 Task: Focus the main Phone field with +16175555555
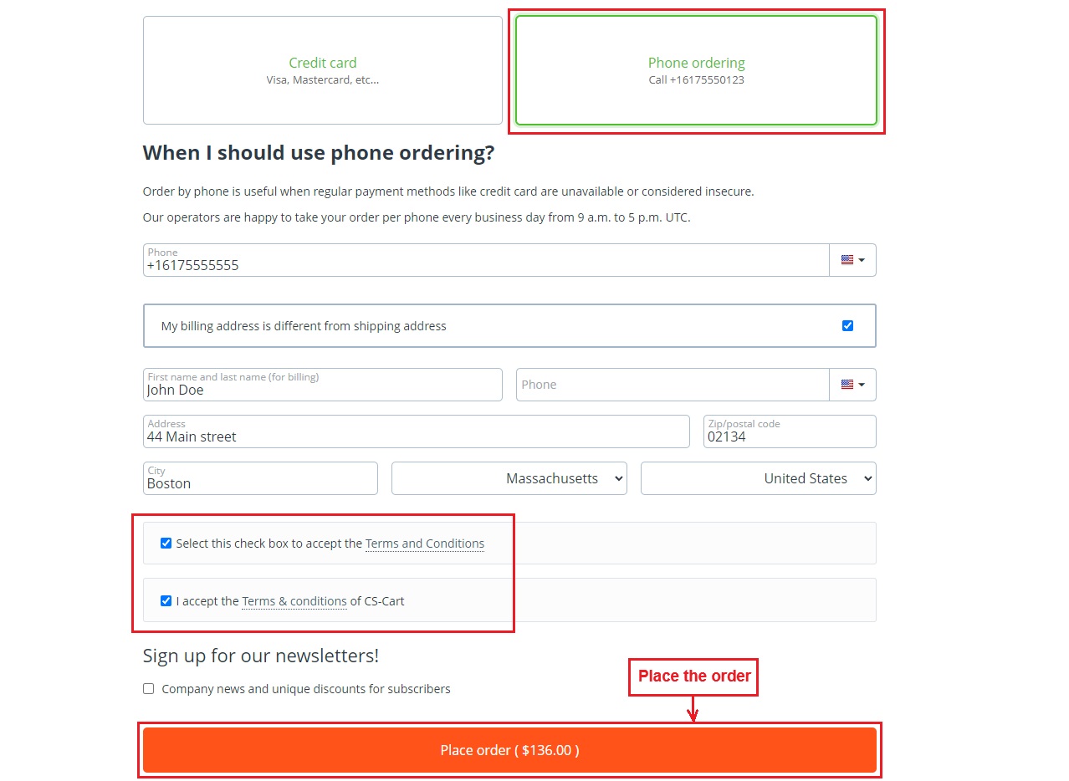pyautogui.click(x=486, y=260)
